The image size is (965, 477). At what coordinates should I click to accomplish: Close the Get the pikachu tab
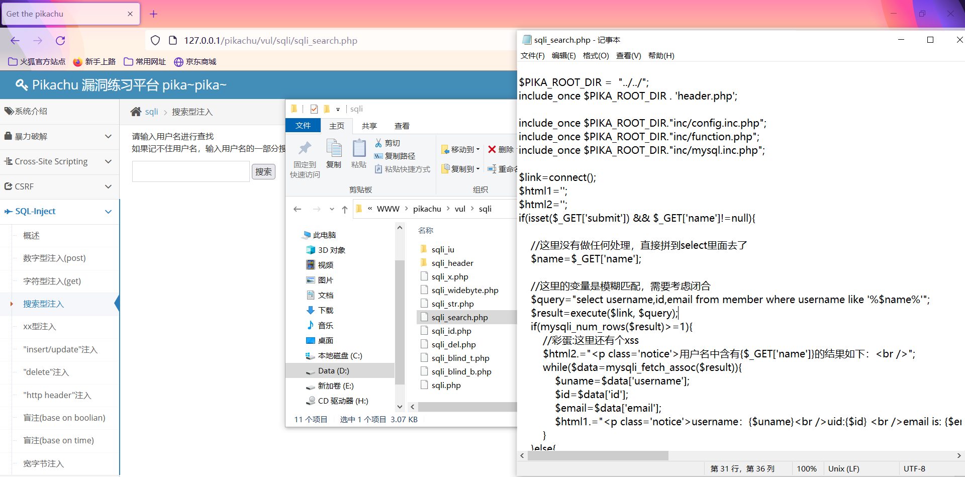tap(130, 14)
